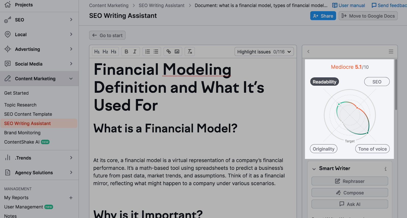Click the Share button

[323, 16]
